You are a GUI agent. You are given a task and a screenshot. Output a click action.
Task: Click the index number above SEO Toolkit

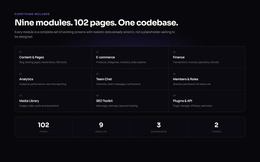point(97,96)
